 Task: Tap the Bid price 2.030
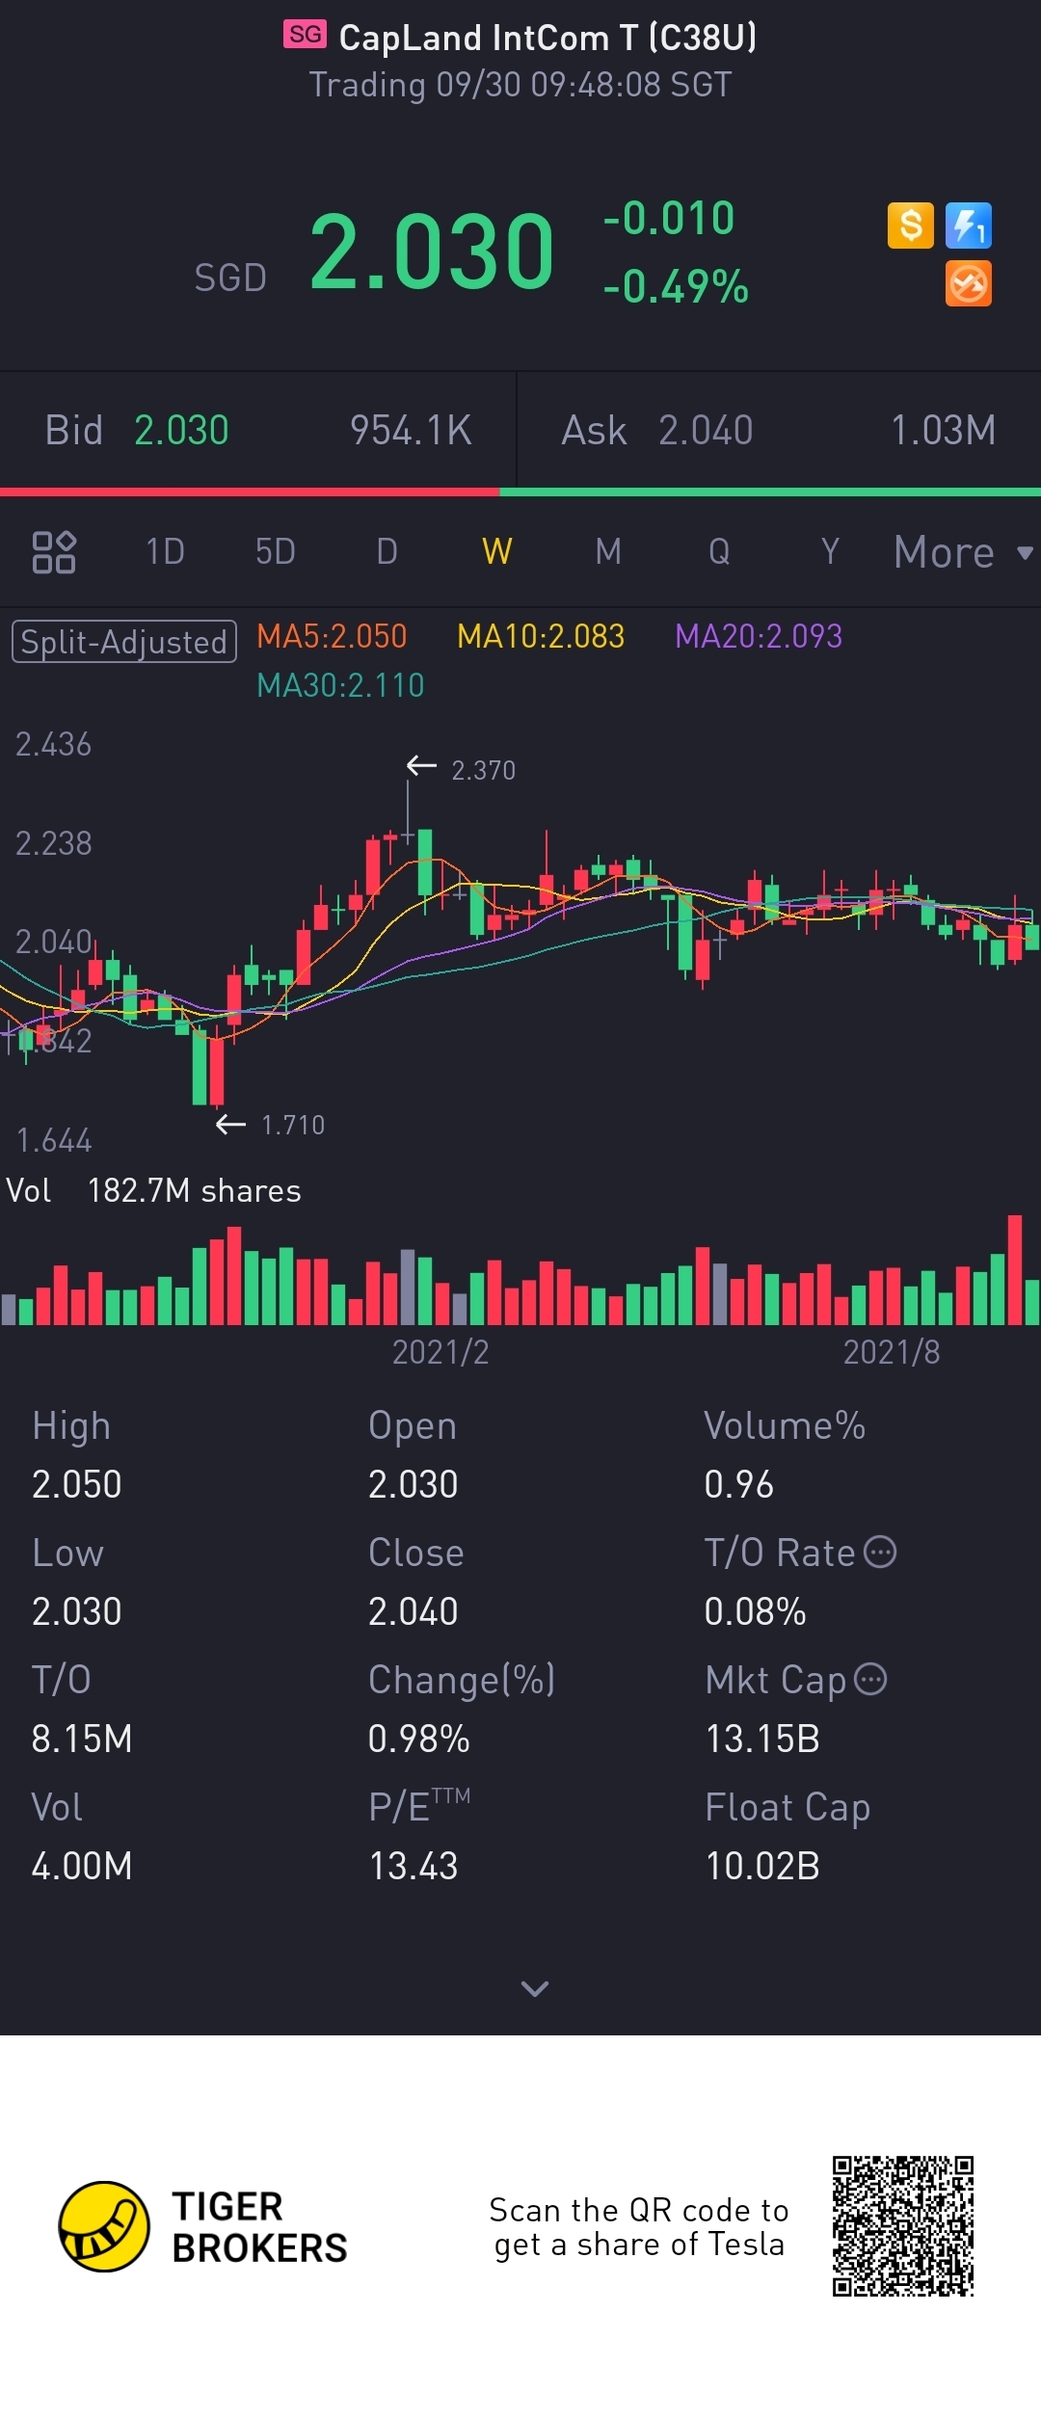(181, 431)
